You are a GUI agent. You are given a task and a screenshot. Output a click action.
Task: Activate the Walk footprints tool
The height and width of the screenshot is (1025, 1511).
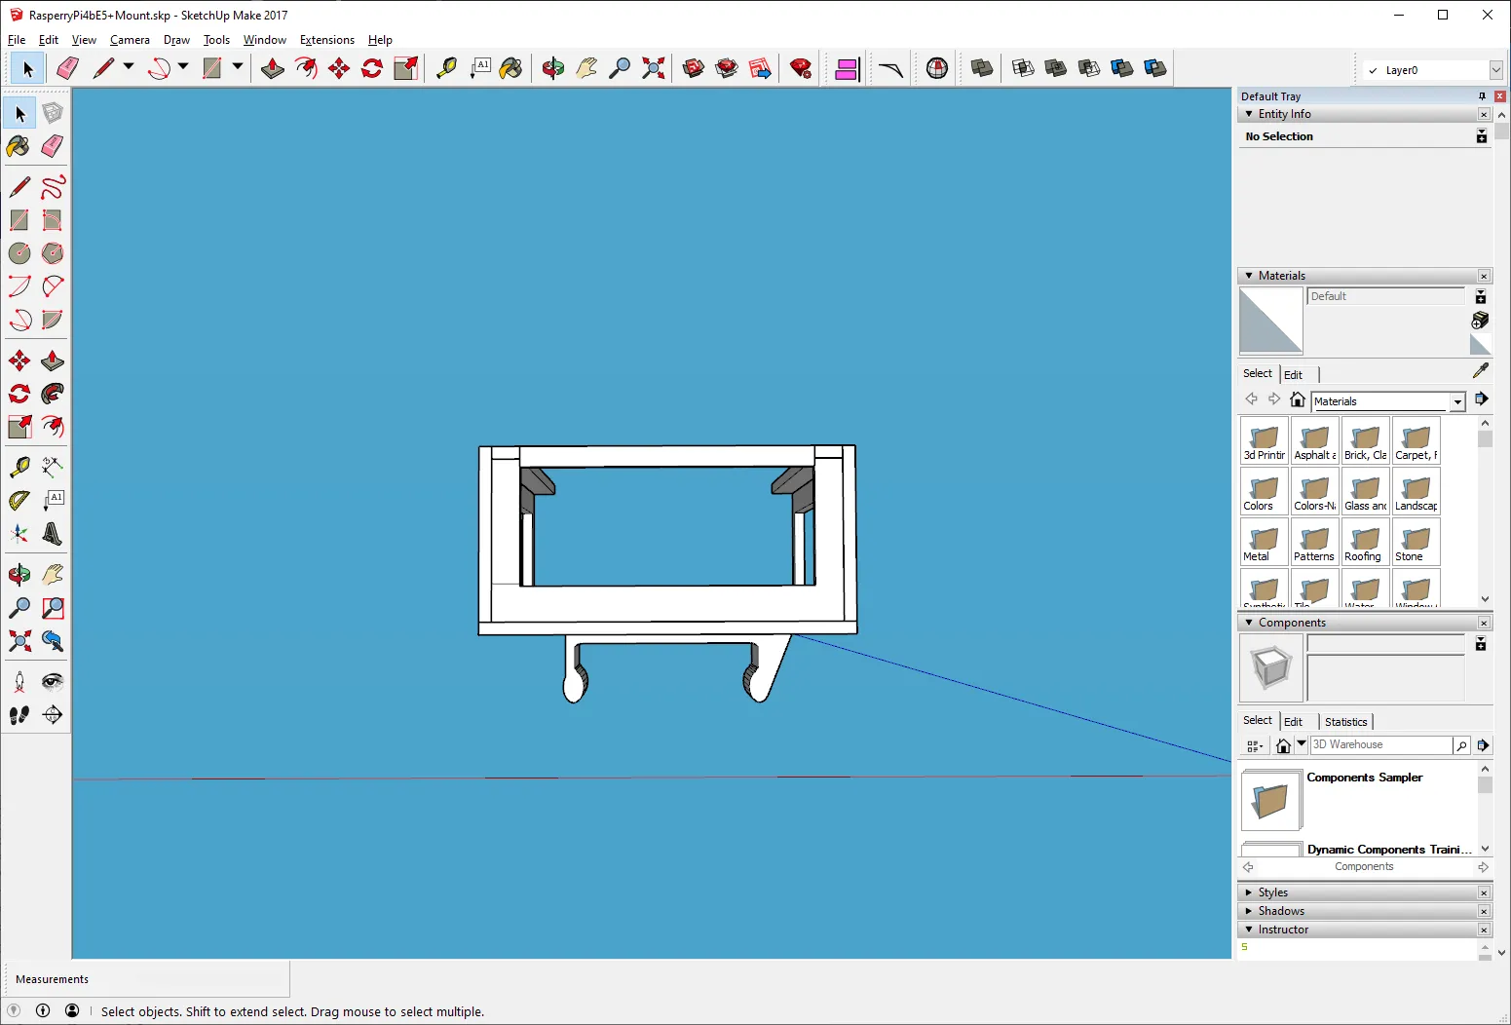pos(19,715)
